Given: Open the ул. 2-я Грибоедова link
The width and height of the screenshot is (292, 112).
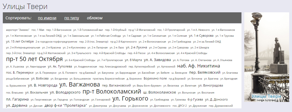Looking at the screenshot, I should (179, 42).
